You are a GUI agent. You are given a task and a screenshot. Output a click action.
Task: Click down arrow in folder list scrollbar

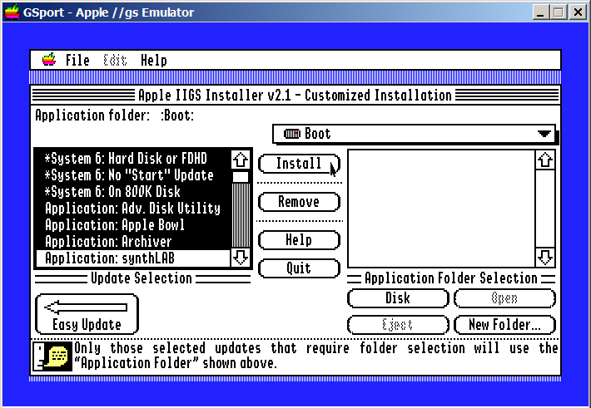[x=545, y=257]
